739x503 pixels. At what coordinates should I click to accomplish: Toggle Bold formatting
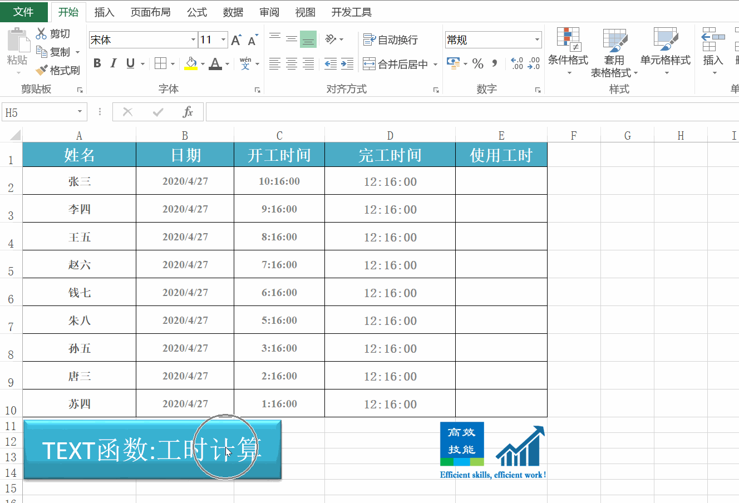[x=97, y=63]
